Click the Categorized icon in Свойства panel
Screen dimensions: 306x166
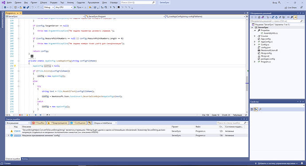252,109
